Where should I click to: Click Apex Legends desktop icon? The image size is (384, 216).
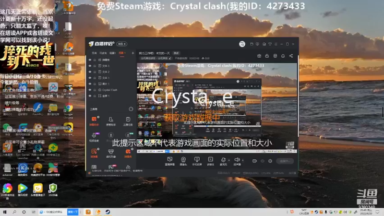pyautogui.click(x=68, y=30)
